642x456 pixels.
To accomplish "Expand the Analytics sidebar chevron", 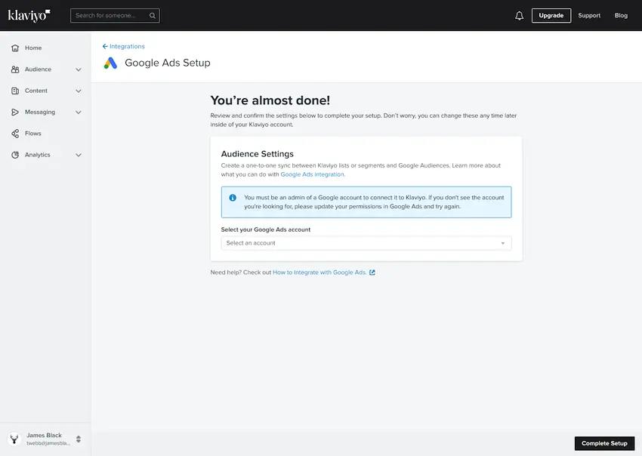I will click(x=78, y=154).
